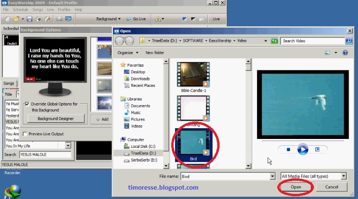Open the Organize dropdown menu

[x=128, y=53]
